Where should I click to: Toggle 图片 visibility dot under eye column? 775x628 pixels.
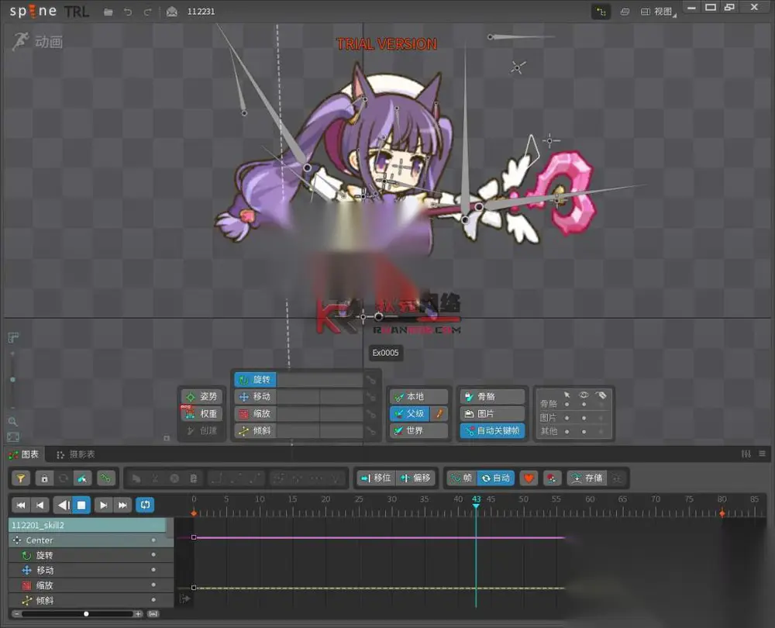(584, 418)
